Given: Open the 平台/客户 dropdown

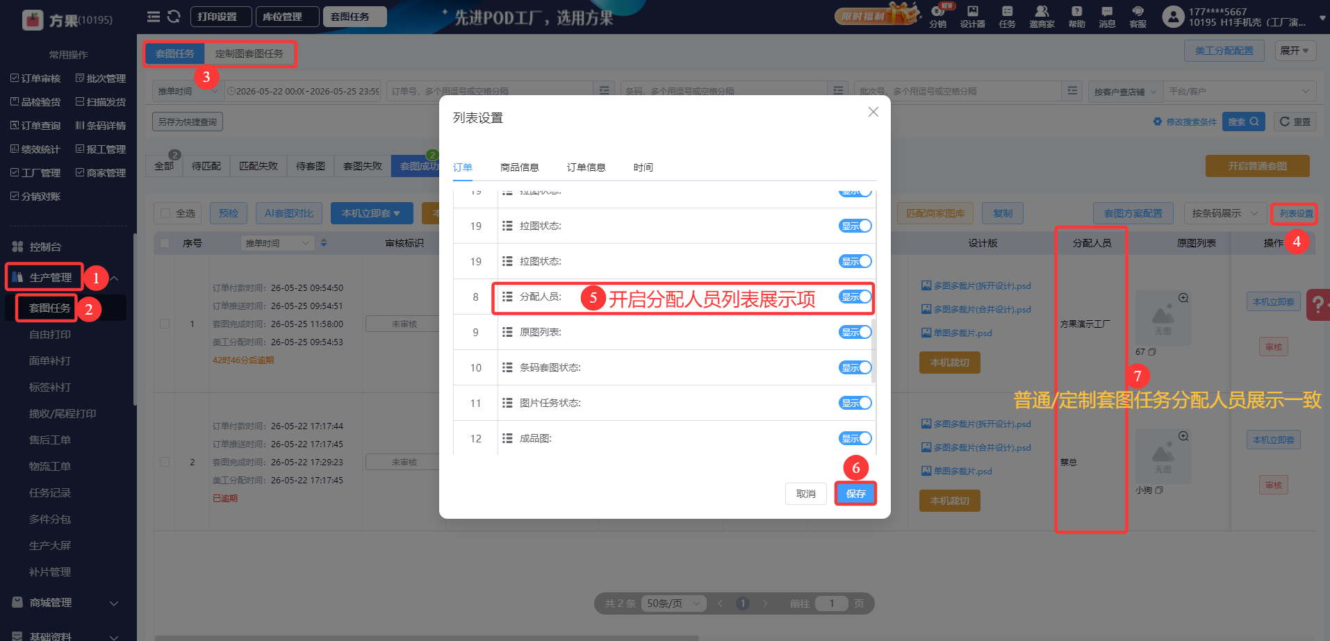Looking at the screenshot, I should [1240, 91].
